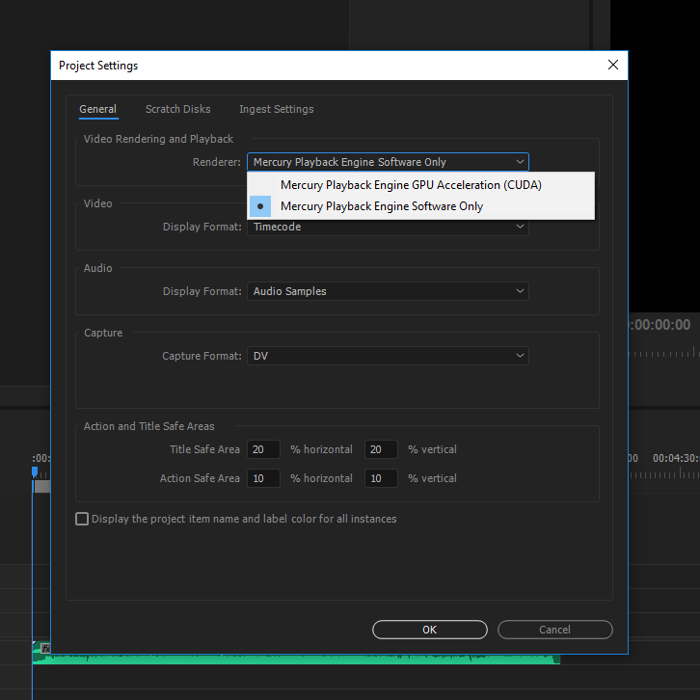Expand the Capture Format DV dropdown

(388, 356)
